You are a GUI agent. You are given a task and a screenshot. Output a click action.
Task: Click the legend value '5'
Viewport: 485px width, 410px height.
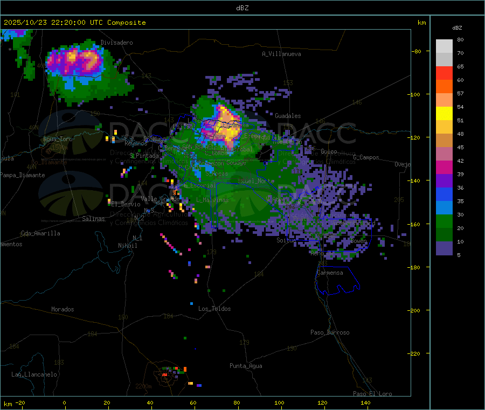(459, 255)
